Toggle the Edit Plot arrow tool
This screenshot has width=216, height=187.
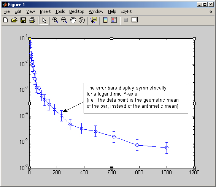click(x=44, y=20)
